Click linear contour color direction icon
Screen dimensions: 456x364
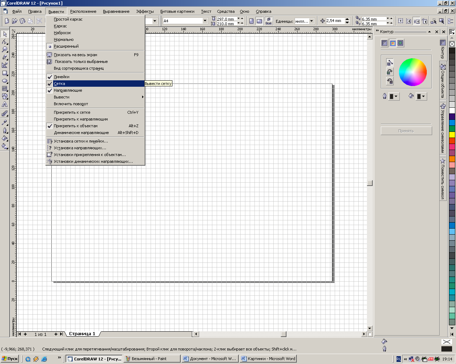[x=390, y=63]
